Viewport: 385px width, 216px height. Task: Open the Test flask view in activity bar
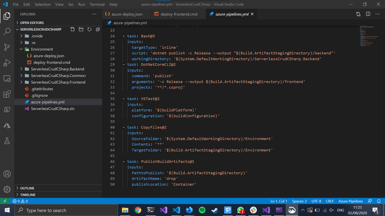[7, 141]
